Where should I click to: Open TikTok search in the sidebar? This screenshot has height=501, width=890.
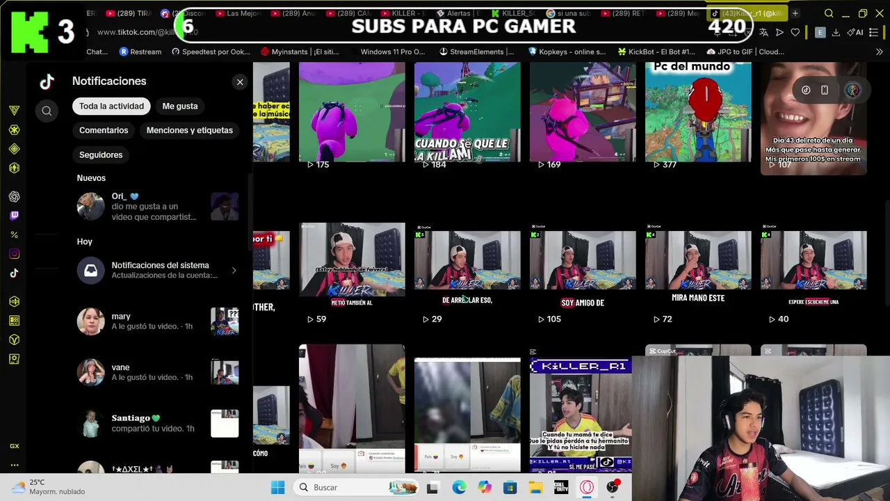pyautogui.click(x=47, y=111)
